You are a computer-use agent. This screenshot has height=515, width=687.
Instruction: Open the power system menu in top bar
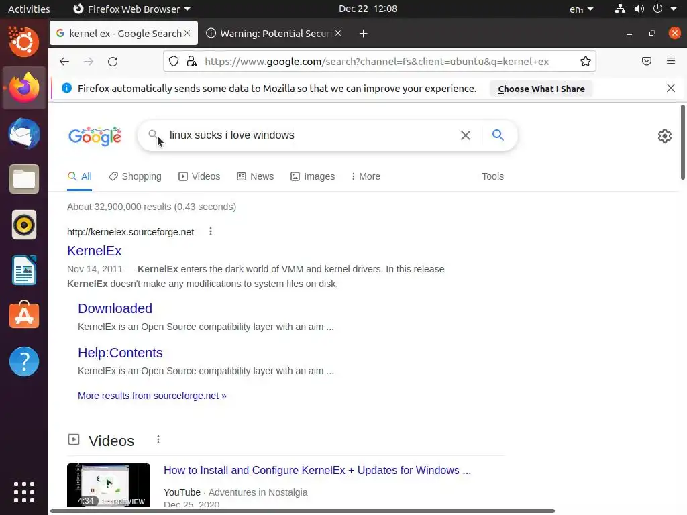[x=657, y=9]
